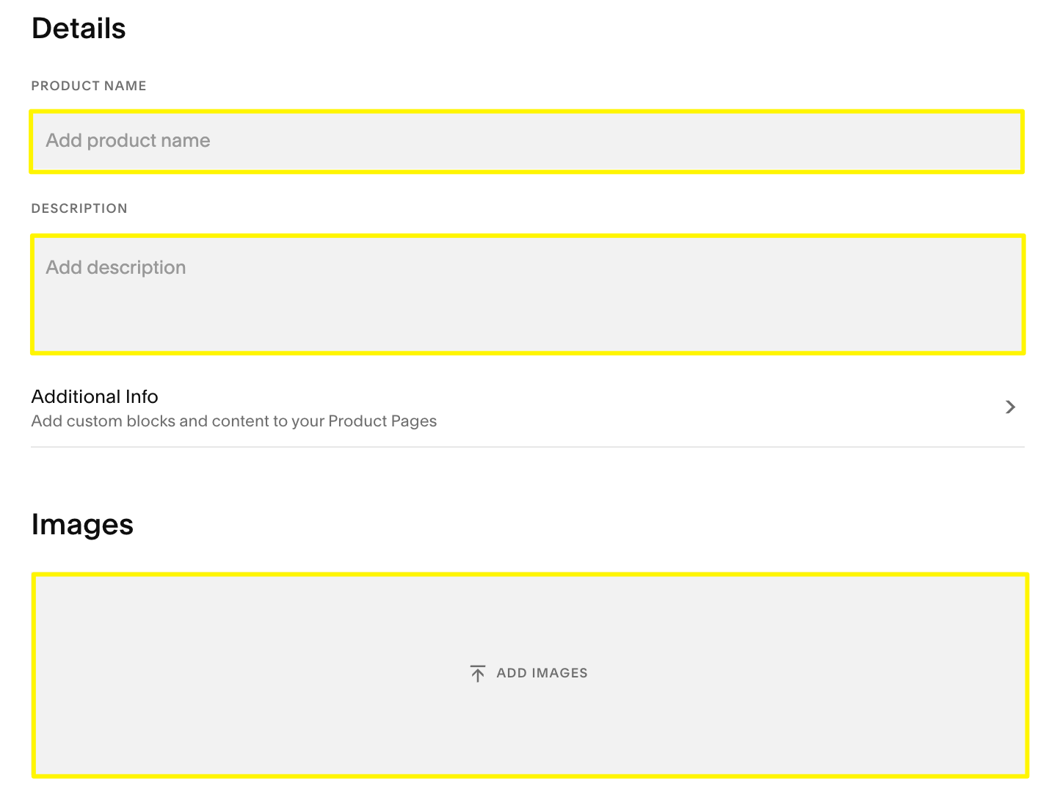Focus the Add description text area
1057x800 pixels.
tap(526, 294)
